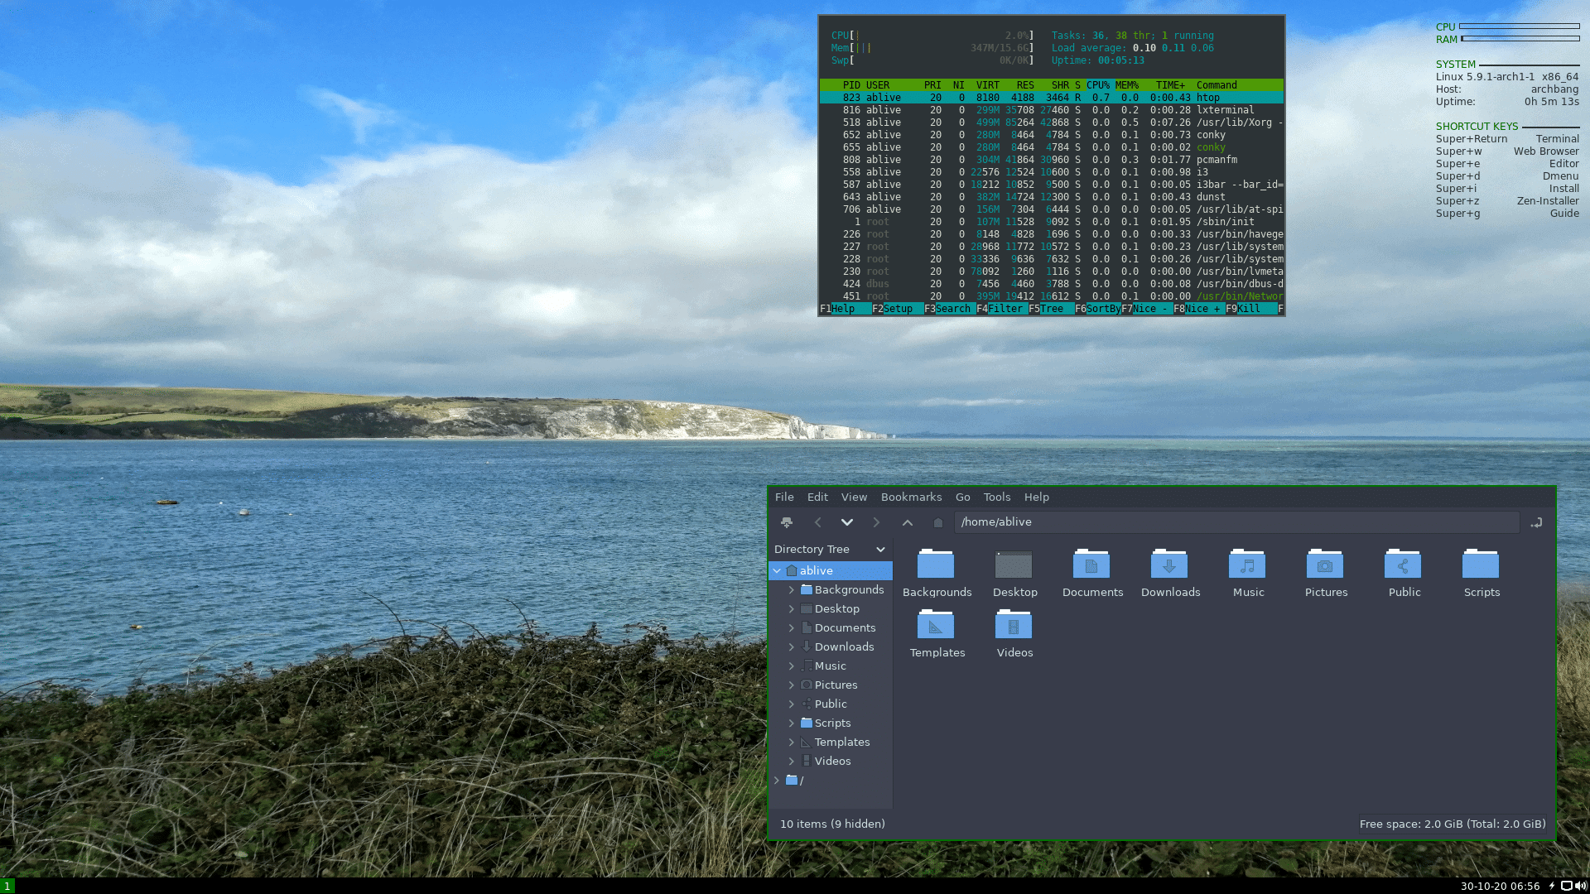Expand Pictures in the directory tree
This screenshot has width=1590, height=894.
[791, 685]
